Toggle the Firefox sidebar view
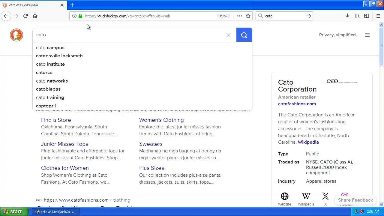The height and width of the screenshot is (216, 384). 367,16
